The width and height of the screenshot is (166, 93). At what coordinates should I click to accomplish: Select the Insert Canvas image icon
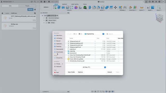(x=153, y=7)
